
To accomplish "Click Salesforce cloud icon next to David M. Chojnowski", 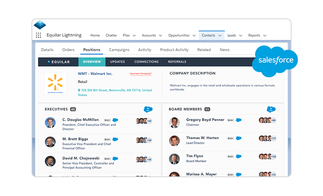I will [115, 158].
